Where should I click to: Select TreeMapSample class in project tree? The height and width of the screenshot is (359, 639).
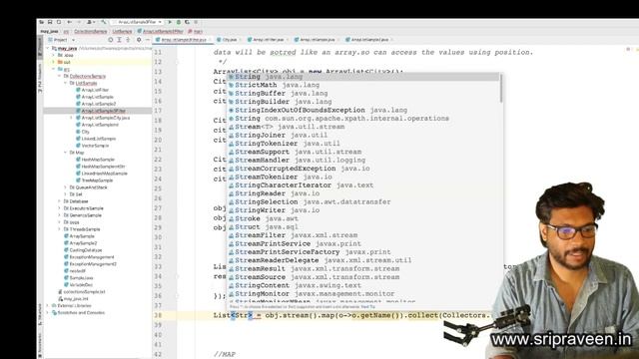95,180
